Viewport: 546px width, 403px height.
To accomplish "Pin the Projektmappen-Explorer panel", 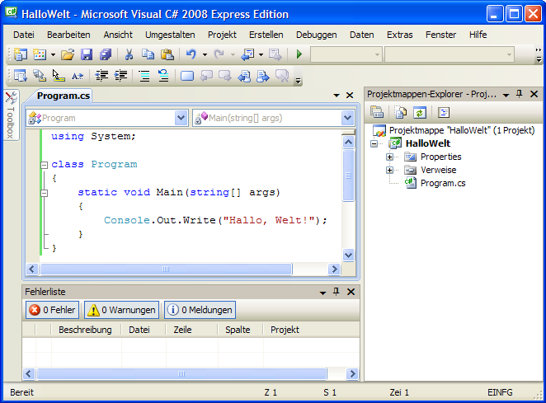I will point(519,94).
